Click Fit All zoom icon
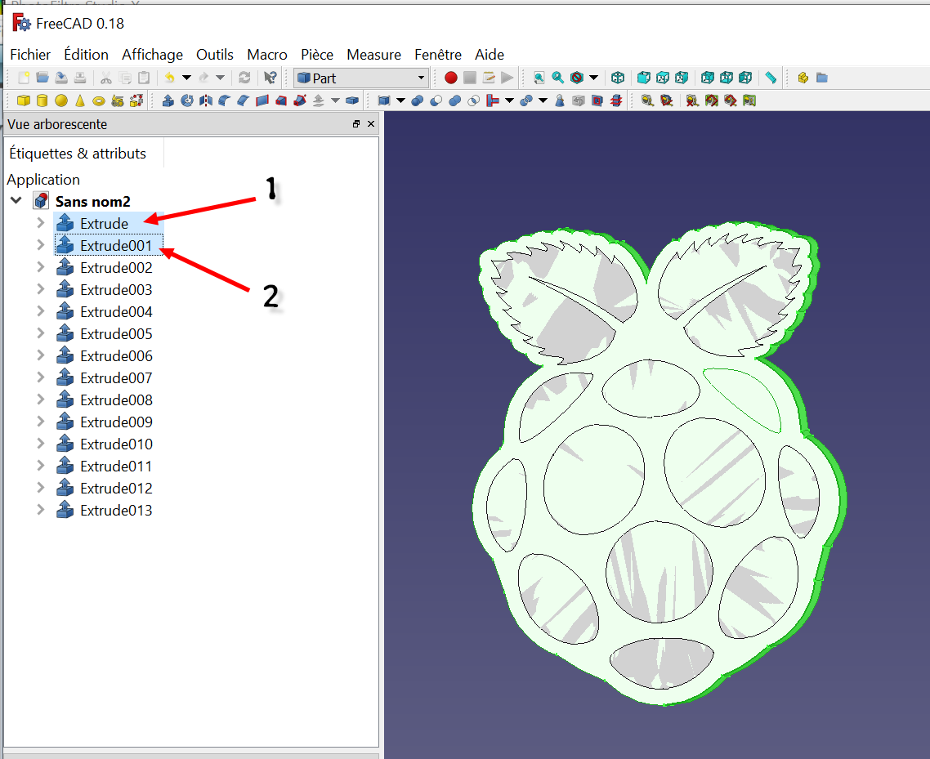 click(x=539, y=78)
